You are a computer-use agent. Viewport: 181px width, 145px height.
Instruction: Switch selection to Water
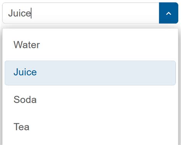point(90,45)
